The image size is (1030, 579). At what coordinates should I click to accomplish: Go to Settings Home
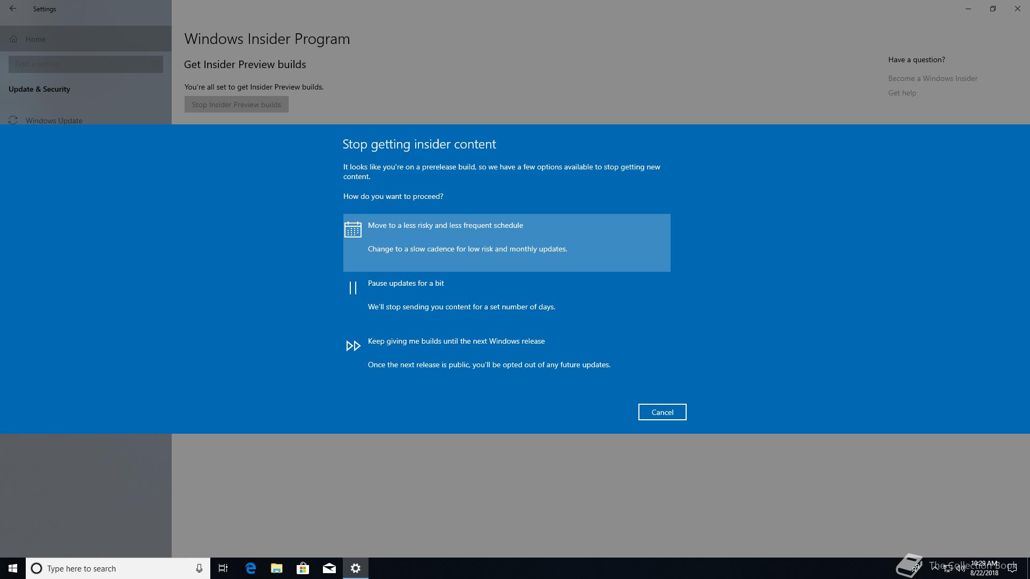(86, 39)
